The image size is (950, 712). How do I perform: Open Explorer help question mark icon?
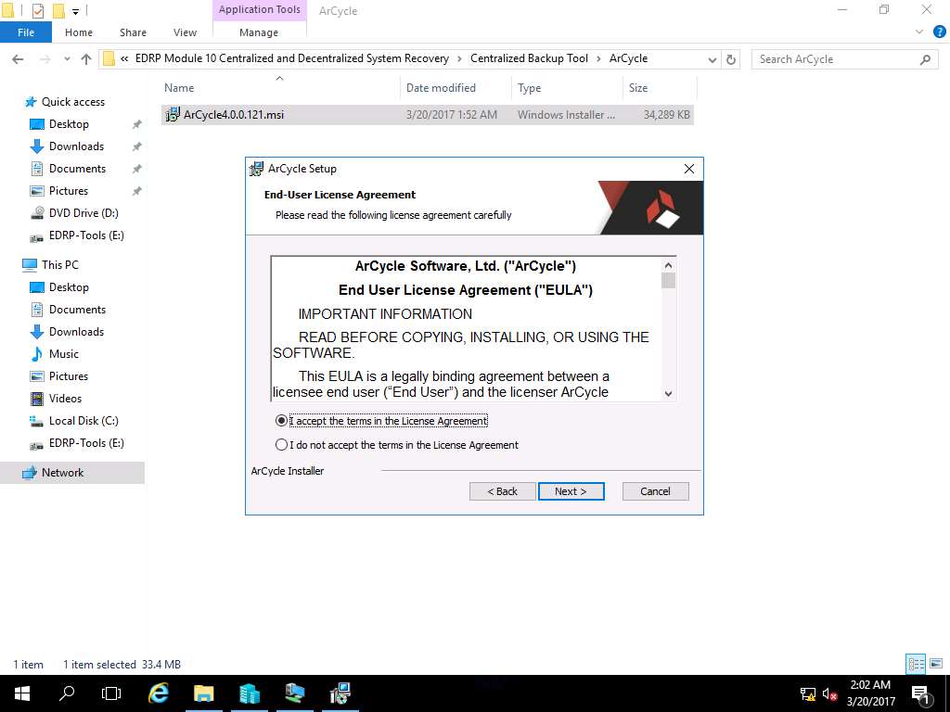pyautogui.click(x=939, y=32)
